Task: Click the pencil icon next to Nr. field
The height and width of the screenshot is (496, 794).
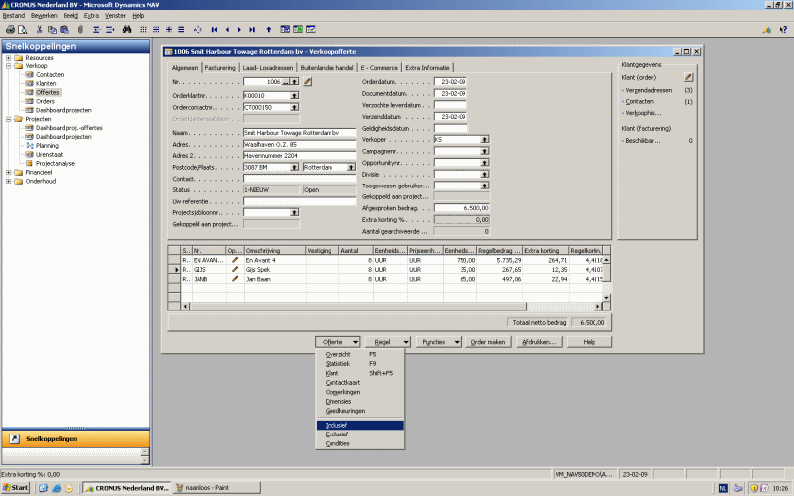Action: [307, 82]
